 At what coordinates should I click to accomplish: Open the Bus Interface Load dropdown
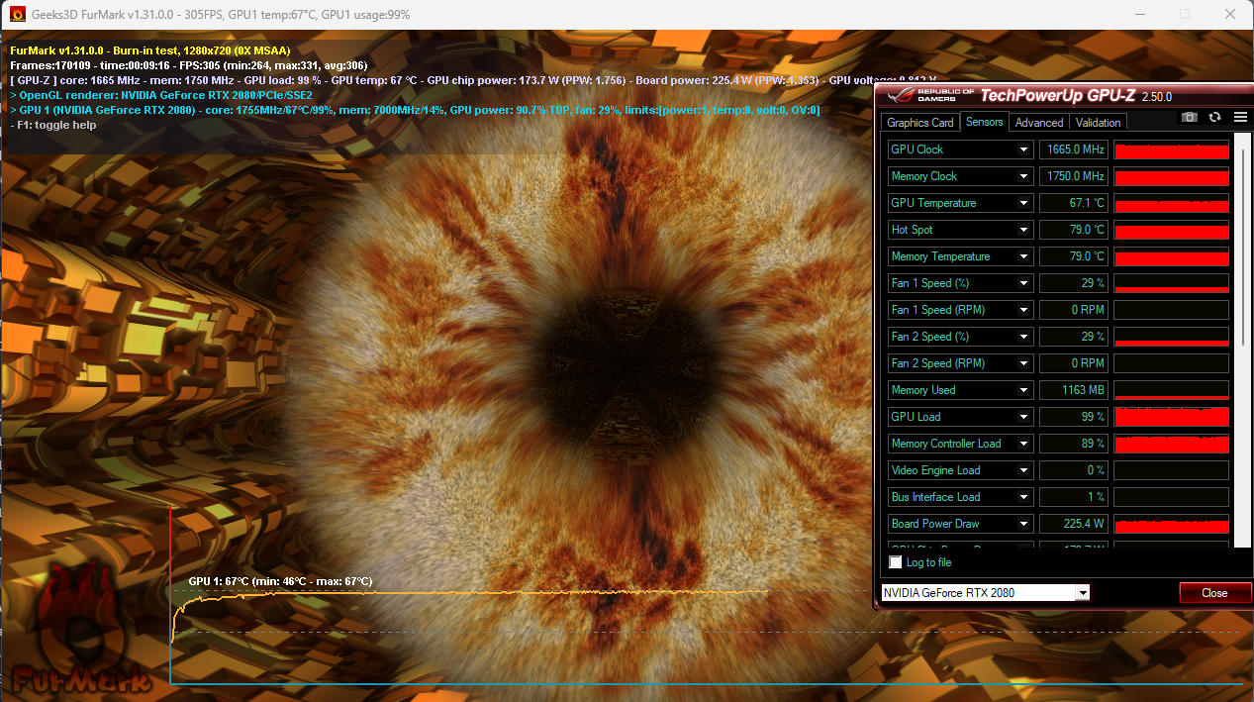click(x=1024, y=497)
